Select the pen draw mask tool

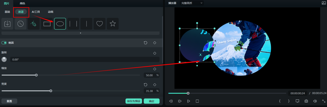pyautogui.click(x=34, y=24)
